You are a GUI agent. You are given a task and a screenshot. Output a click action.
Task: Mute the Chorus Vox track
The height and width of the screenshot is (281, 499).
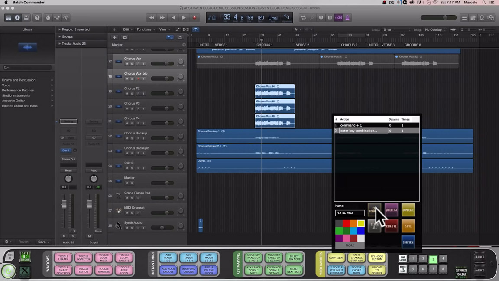[x=127, y=64]
